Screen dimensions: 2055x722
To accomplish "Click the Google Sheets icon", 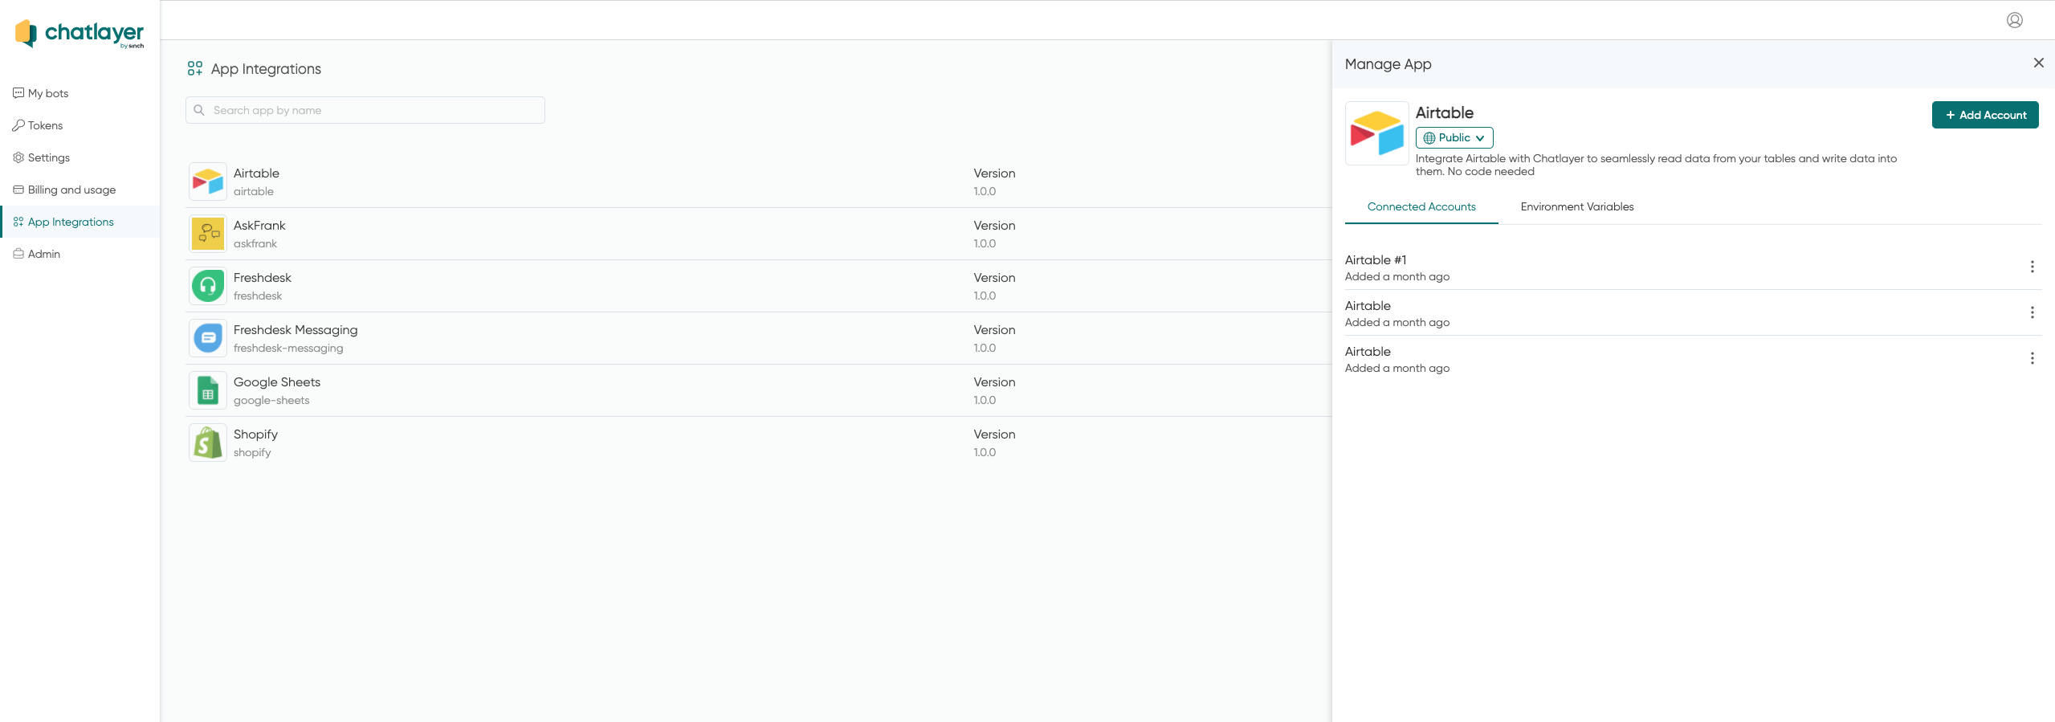I will point(208,390).
